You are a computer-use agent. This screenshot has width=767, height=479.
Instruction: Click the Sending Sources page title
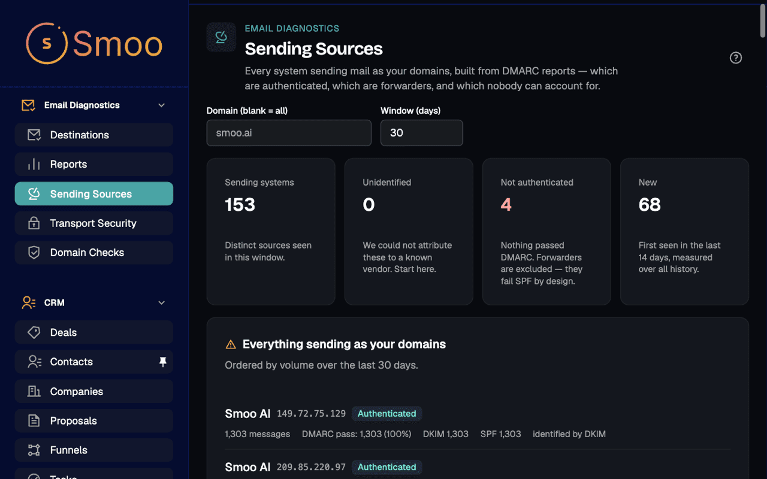tap(314, 48)
